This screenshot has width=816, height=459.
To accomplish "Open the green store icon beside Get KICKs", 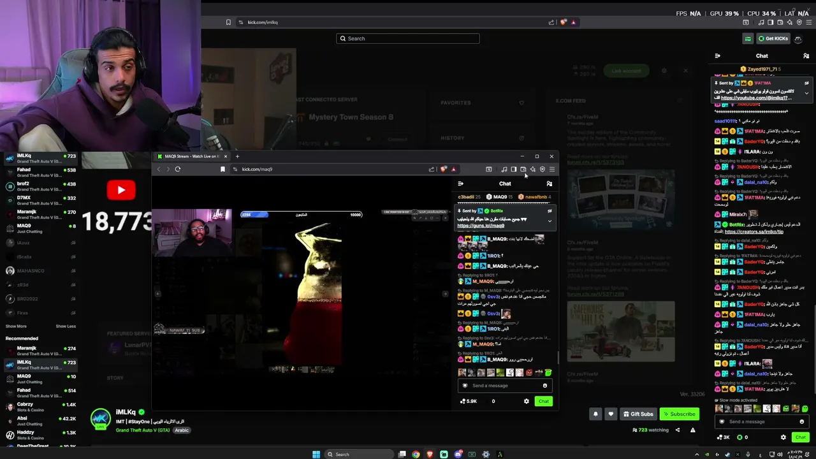I will point(748,38).
